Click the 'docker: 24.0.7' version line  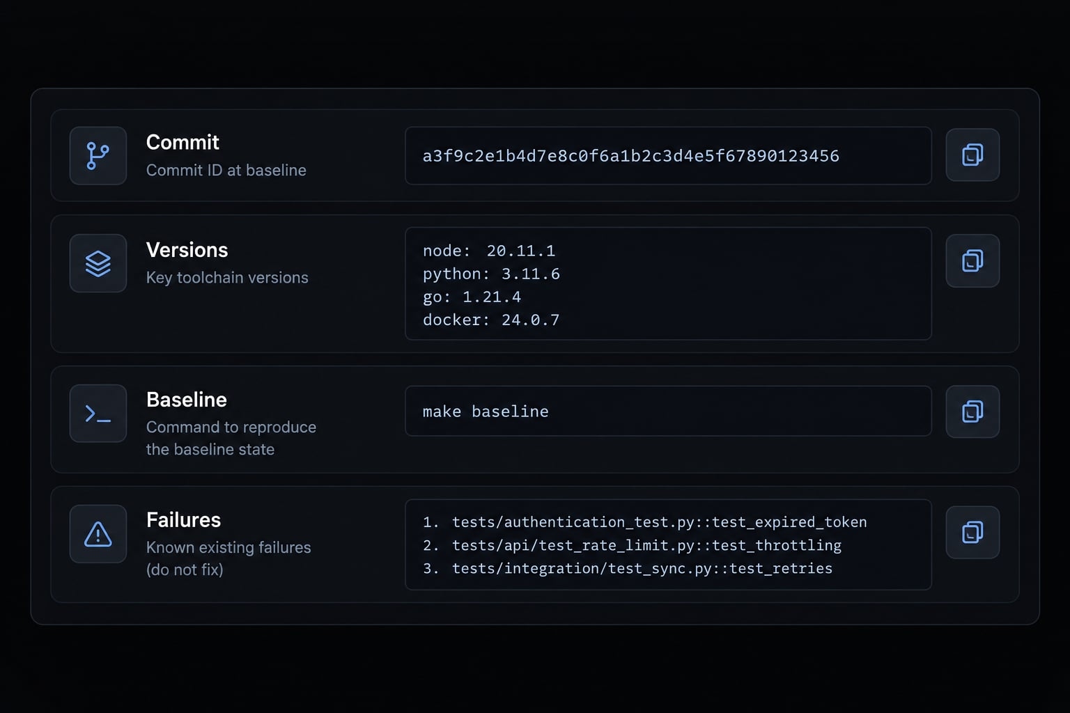pos(491,320)
